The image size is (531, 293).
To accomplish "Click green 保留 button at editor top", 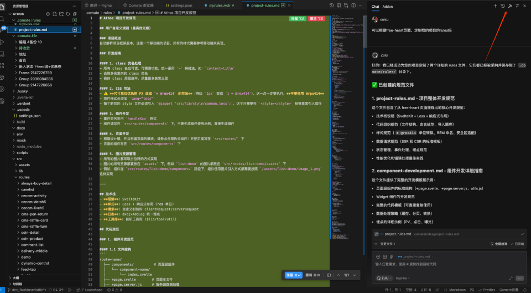I will 298,19.
